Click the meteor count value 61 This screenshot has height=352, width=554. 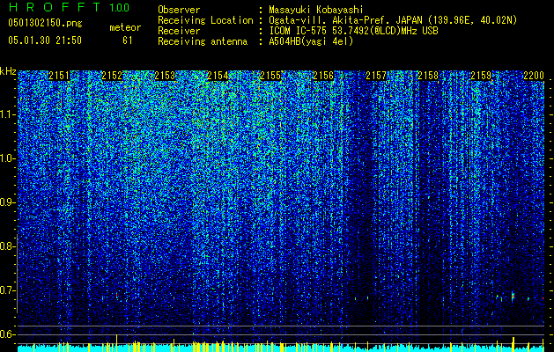128,40
